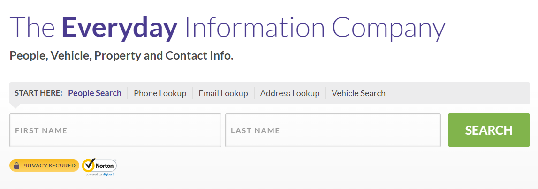Switch to the Phone Lookup tab
The width and height of the screenshot is (538, 189).
[x=160, y=93]
